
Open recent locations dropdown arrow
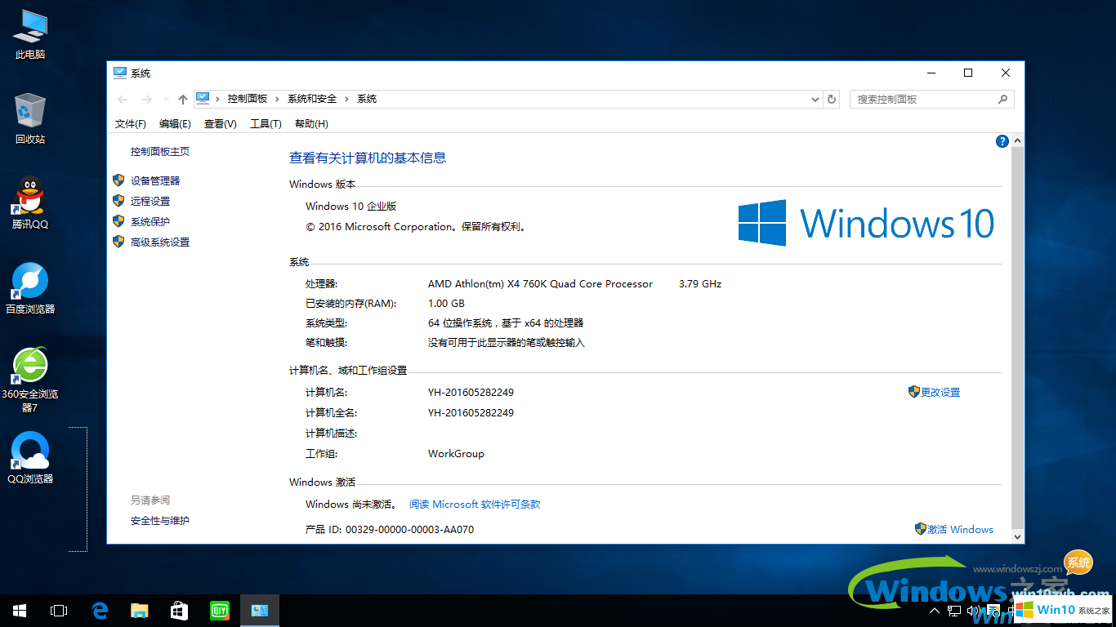(x=166, y=100)
